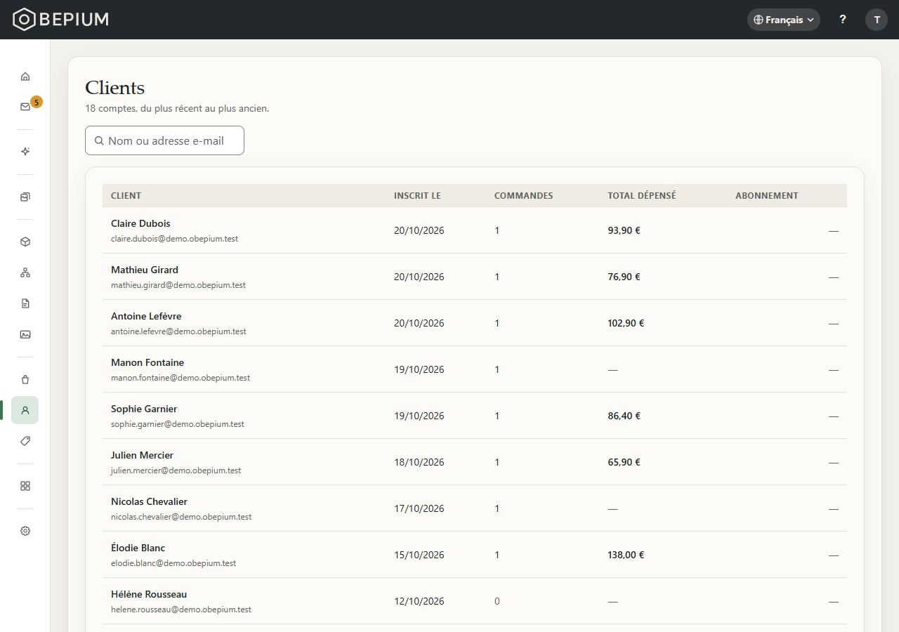This screenshot has height=632, width=899.
Task: Open the shopping bag orders icon
Action: (x=25, y=379)
